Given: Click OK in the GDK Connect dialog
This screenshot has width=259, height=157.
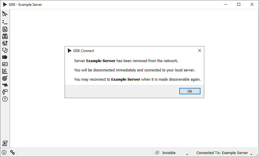Looking at the screenshot, I should [190, 91].
